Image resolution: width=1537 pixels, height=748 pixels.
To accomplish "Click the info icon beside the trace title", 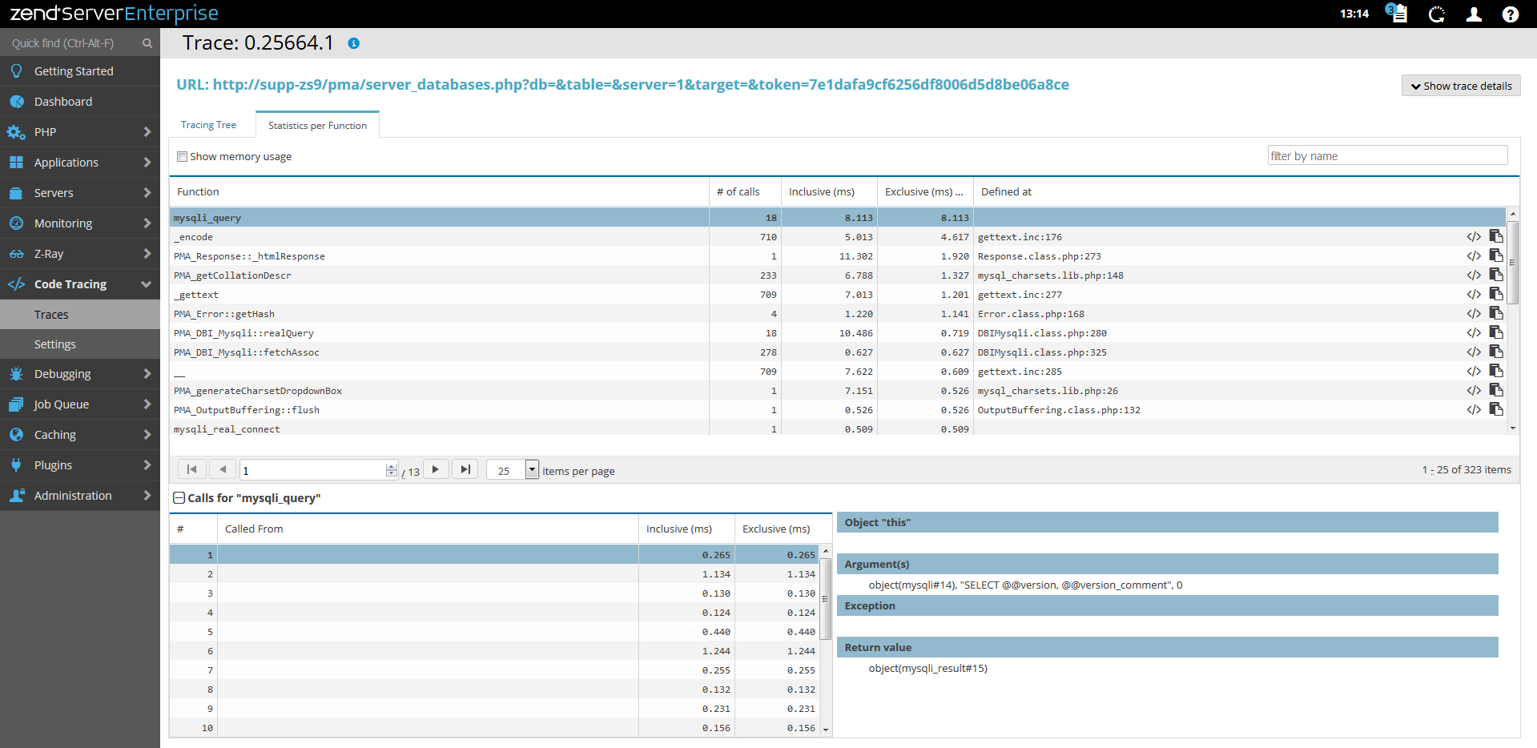I will click(x=353, y=44).
